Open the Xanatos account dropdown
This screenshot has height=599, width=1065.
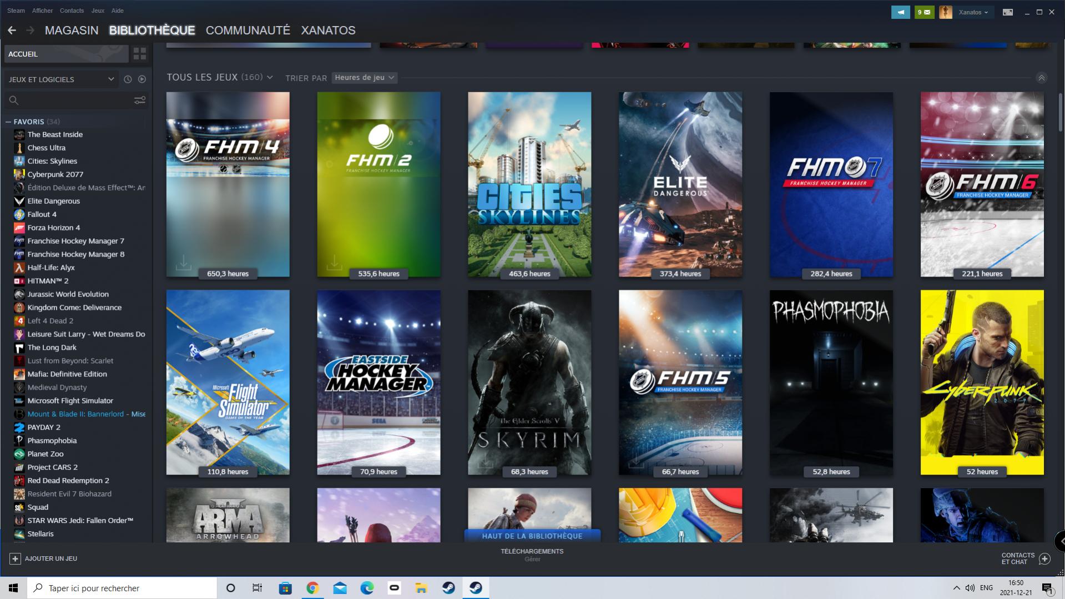pyautogui.click(x=973, y=12)
